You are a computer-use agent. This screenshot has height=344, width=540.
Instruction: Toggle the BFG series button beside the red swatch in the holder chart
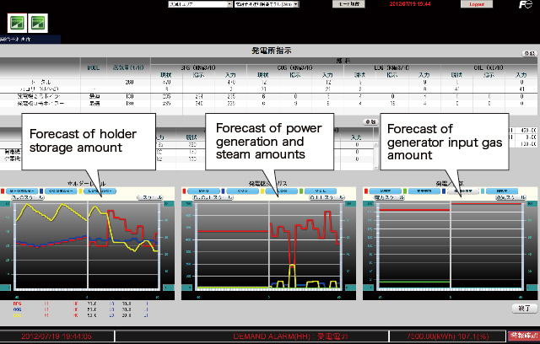pyautogui.click(x=22, y=191)
